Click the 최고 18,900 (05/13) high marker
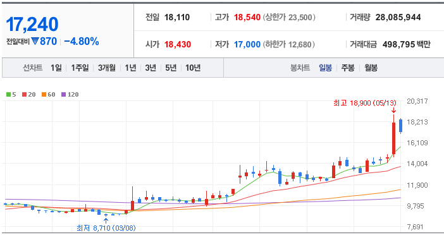 click(x=365, y=103)
